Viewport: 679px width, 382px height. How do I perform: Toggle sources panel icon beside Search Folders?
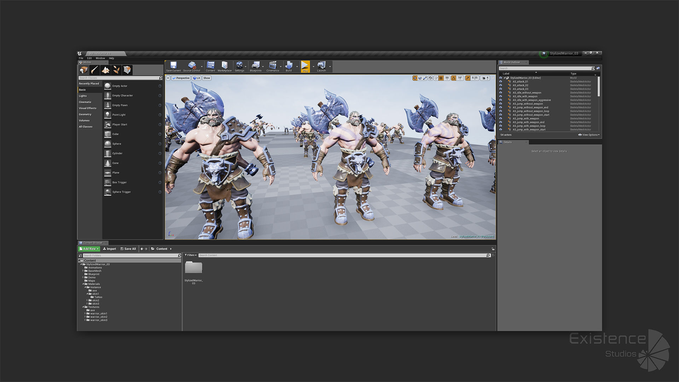pos(80,255)
